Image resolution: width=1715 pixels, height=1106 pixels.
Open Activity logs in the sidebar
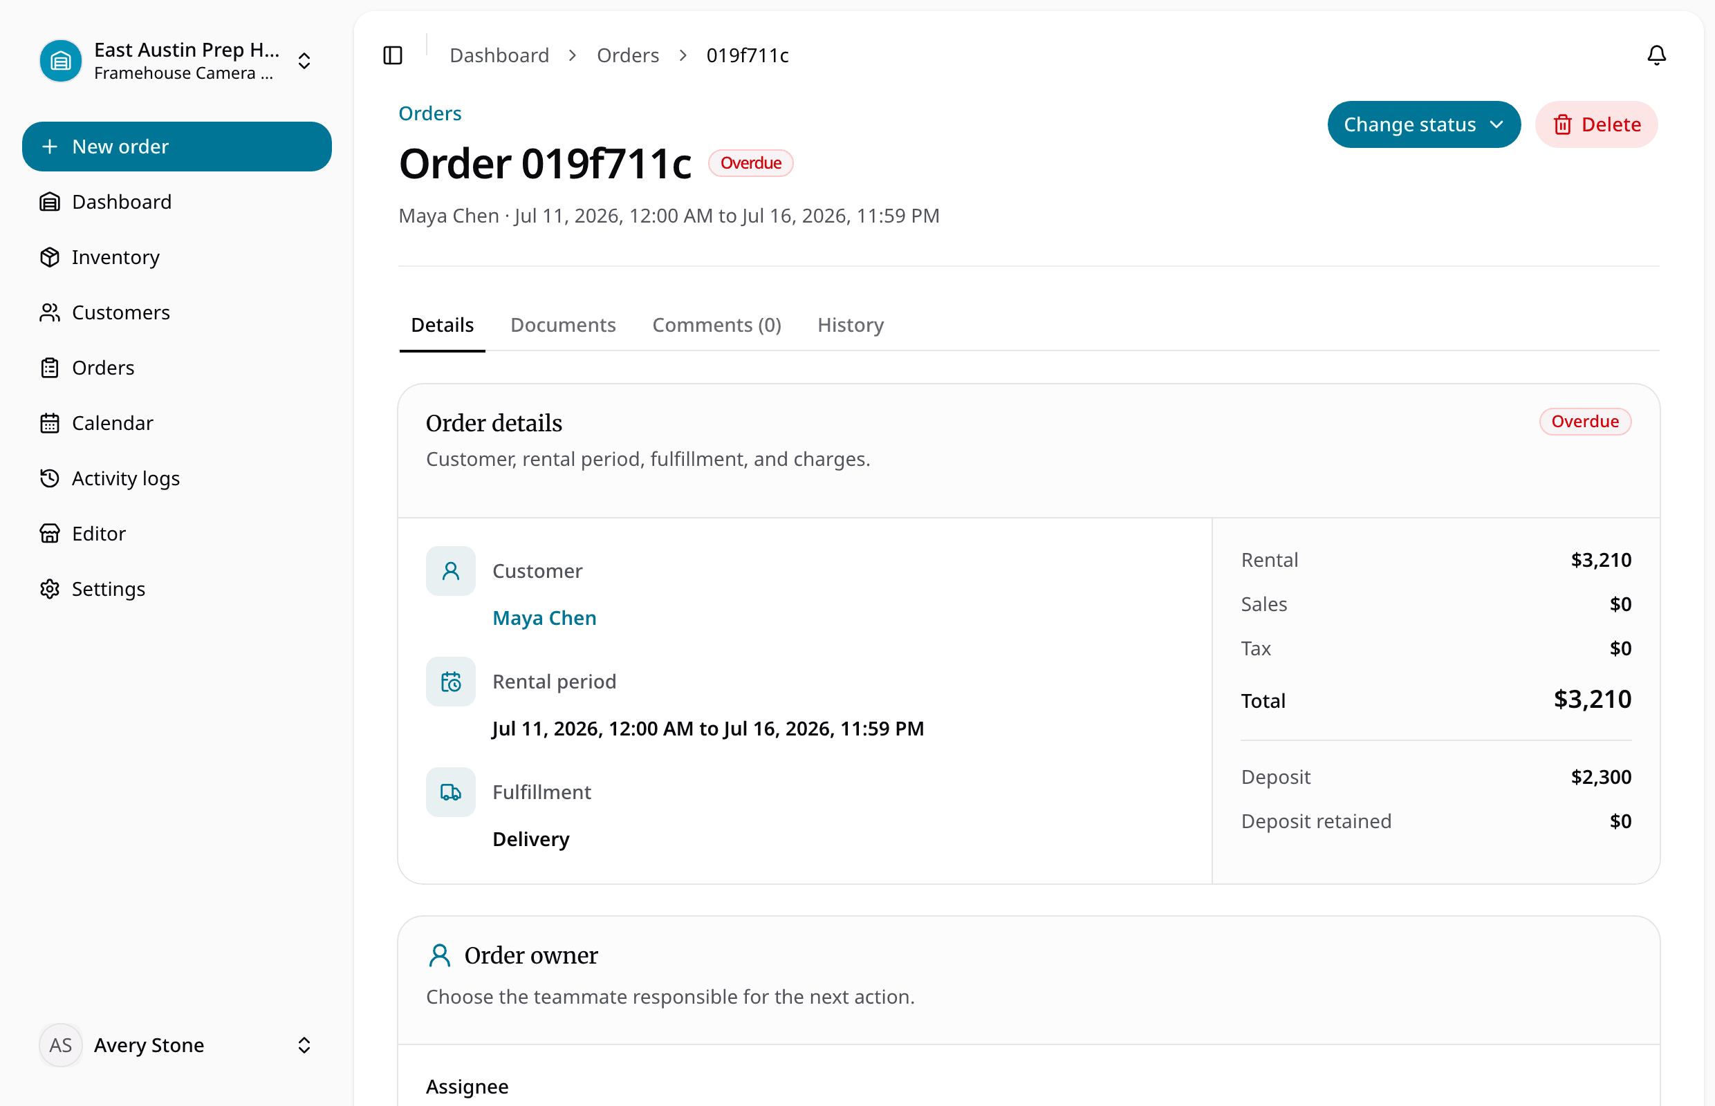pos(176,478)
